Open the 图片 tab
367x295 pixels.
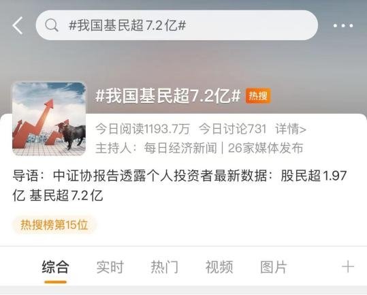274,267
